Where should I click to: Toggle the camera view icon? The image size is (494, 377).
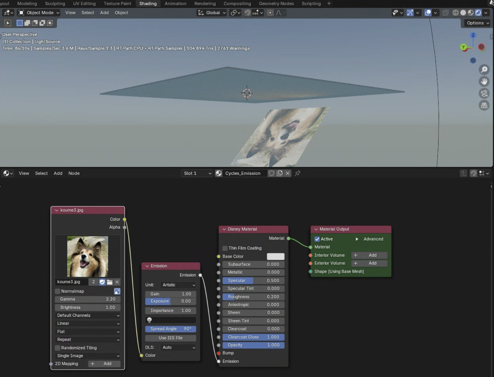tap(484, 94)
